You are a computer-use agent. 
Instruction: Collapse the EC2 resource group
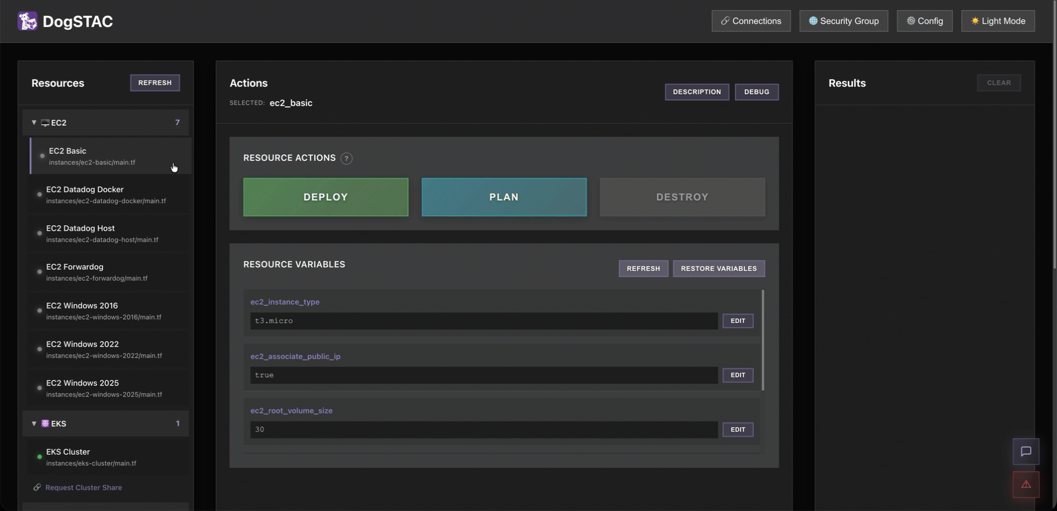pyautogui.click(x=34, y=123)
